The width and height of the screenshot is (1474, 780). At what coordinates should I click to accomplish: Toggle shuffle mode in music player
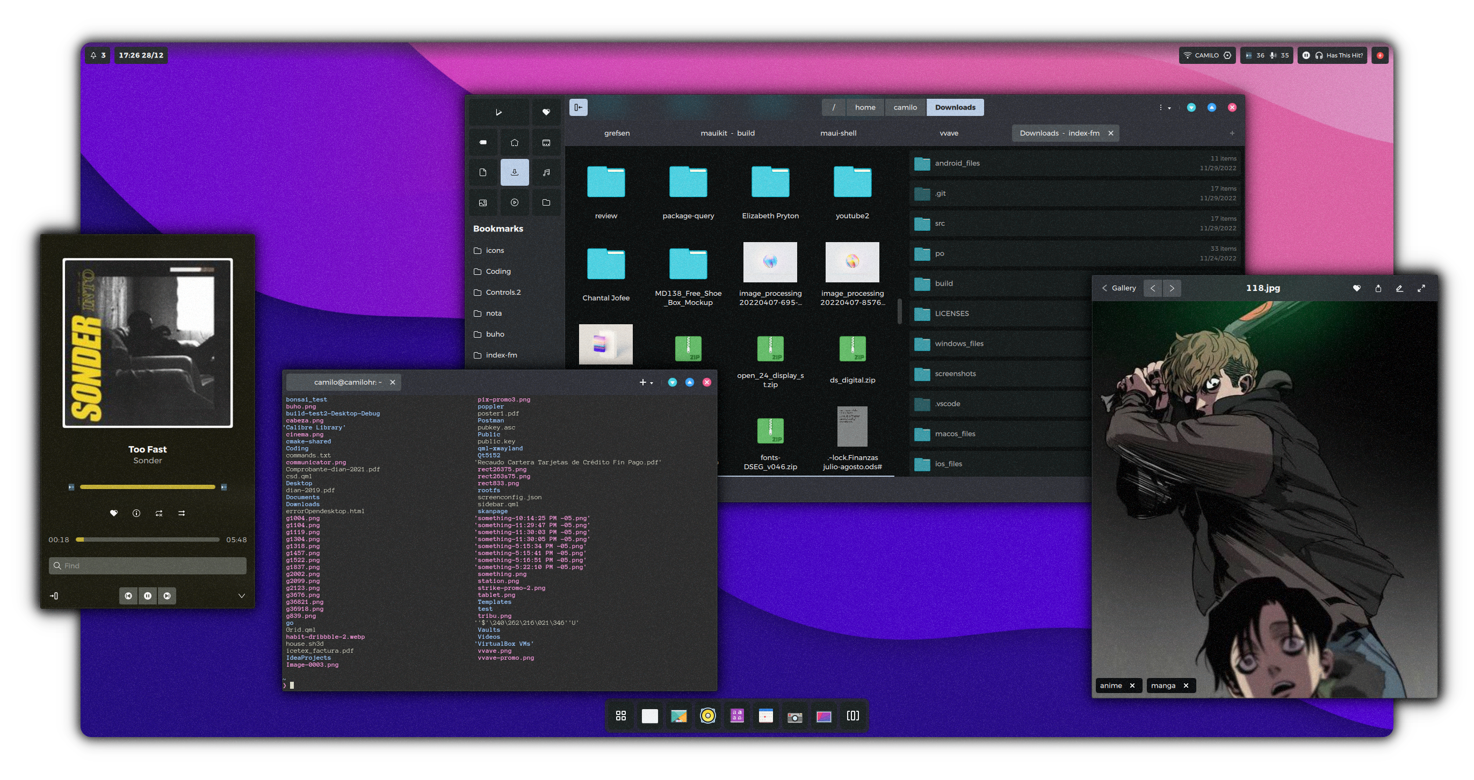click(182, 513)
